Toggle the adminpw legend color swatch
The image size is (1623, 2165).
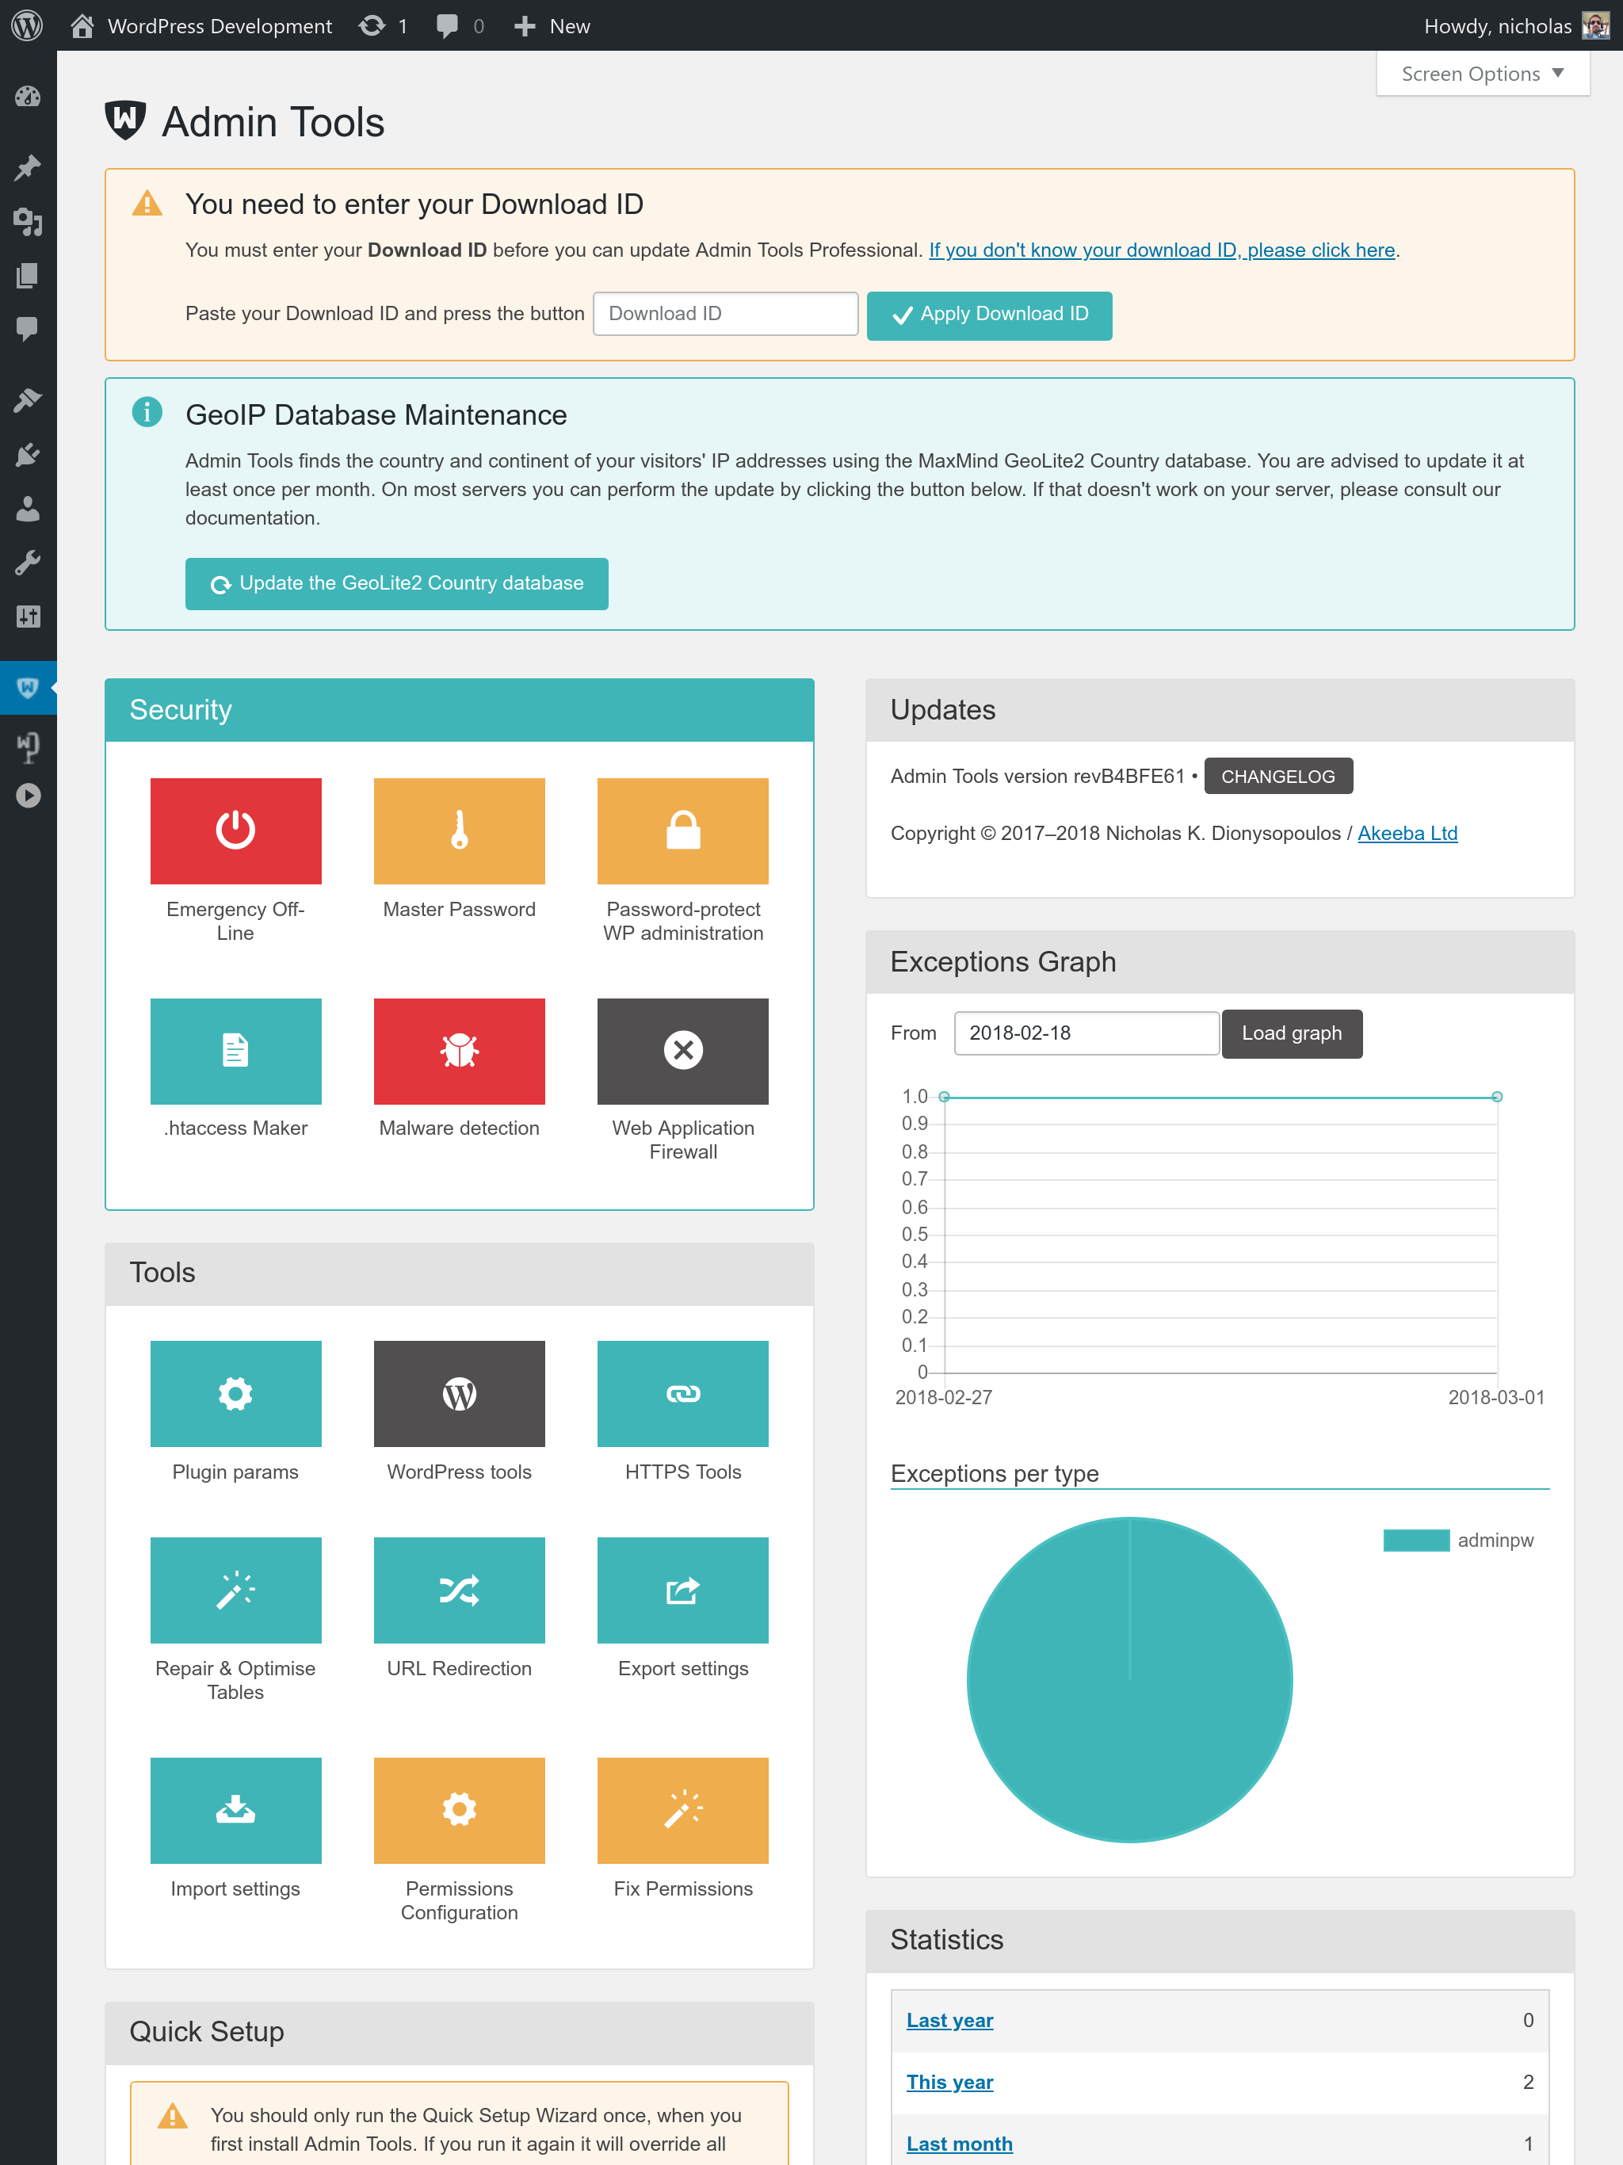(1415, 1540)
